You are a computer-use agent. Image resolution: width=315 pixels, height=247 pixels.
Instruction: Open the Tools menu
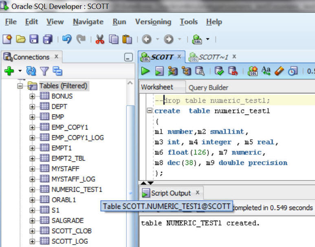(x=189, y=22)
